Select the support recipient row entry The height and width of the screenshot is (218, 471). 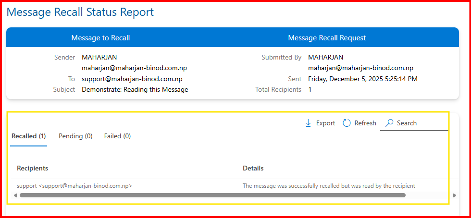click(x=74, y=186)
